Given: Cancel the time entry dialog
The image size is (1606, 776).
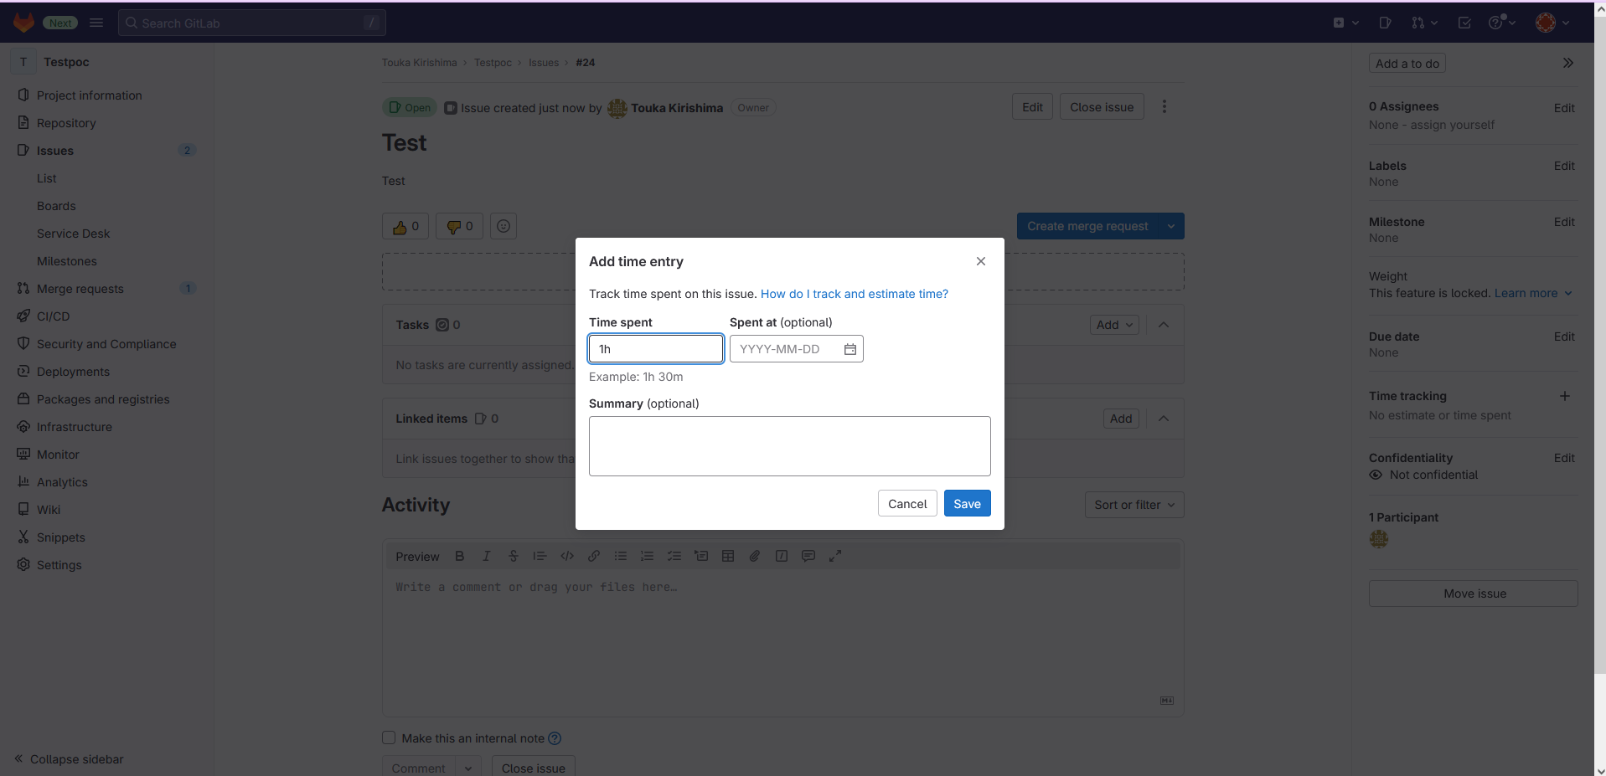Looking at the screenshot, I should [907, 503].
